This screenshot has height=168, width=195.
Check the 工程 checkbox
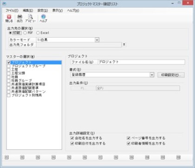(x=9, y=70)
